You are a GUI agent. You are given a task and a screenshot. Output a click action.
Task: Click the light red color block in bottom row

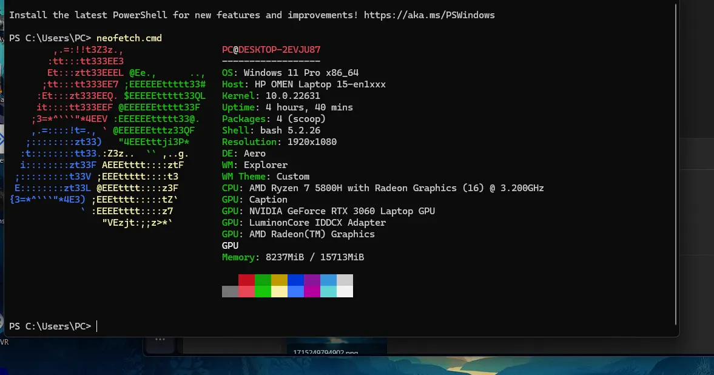(x=246, y=292)
